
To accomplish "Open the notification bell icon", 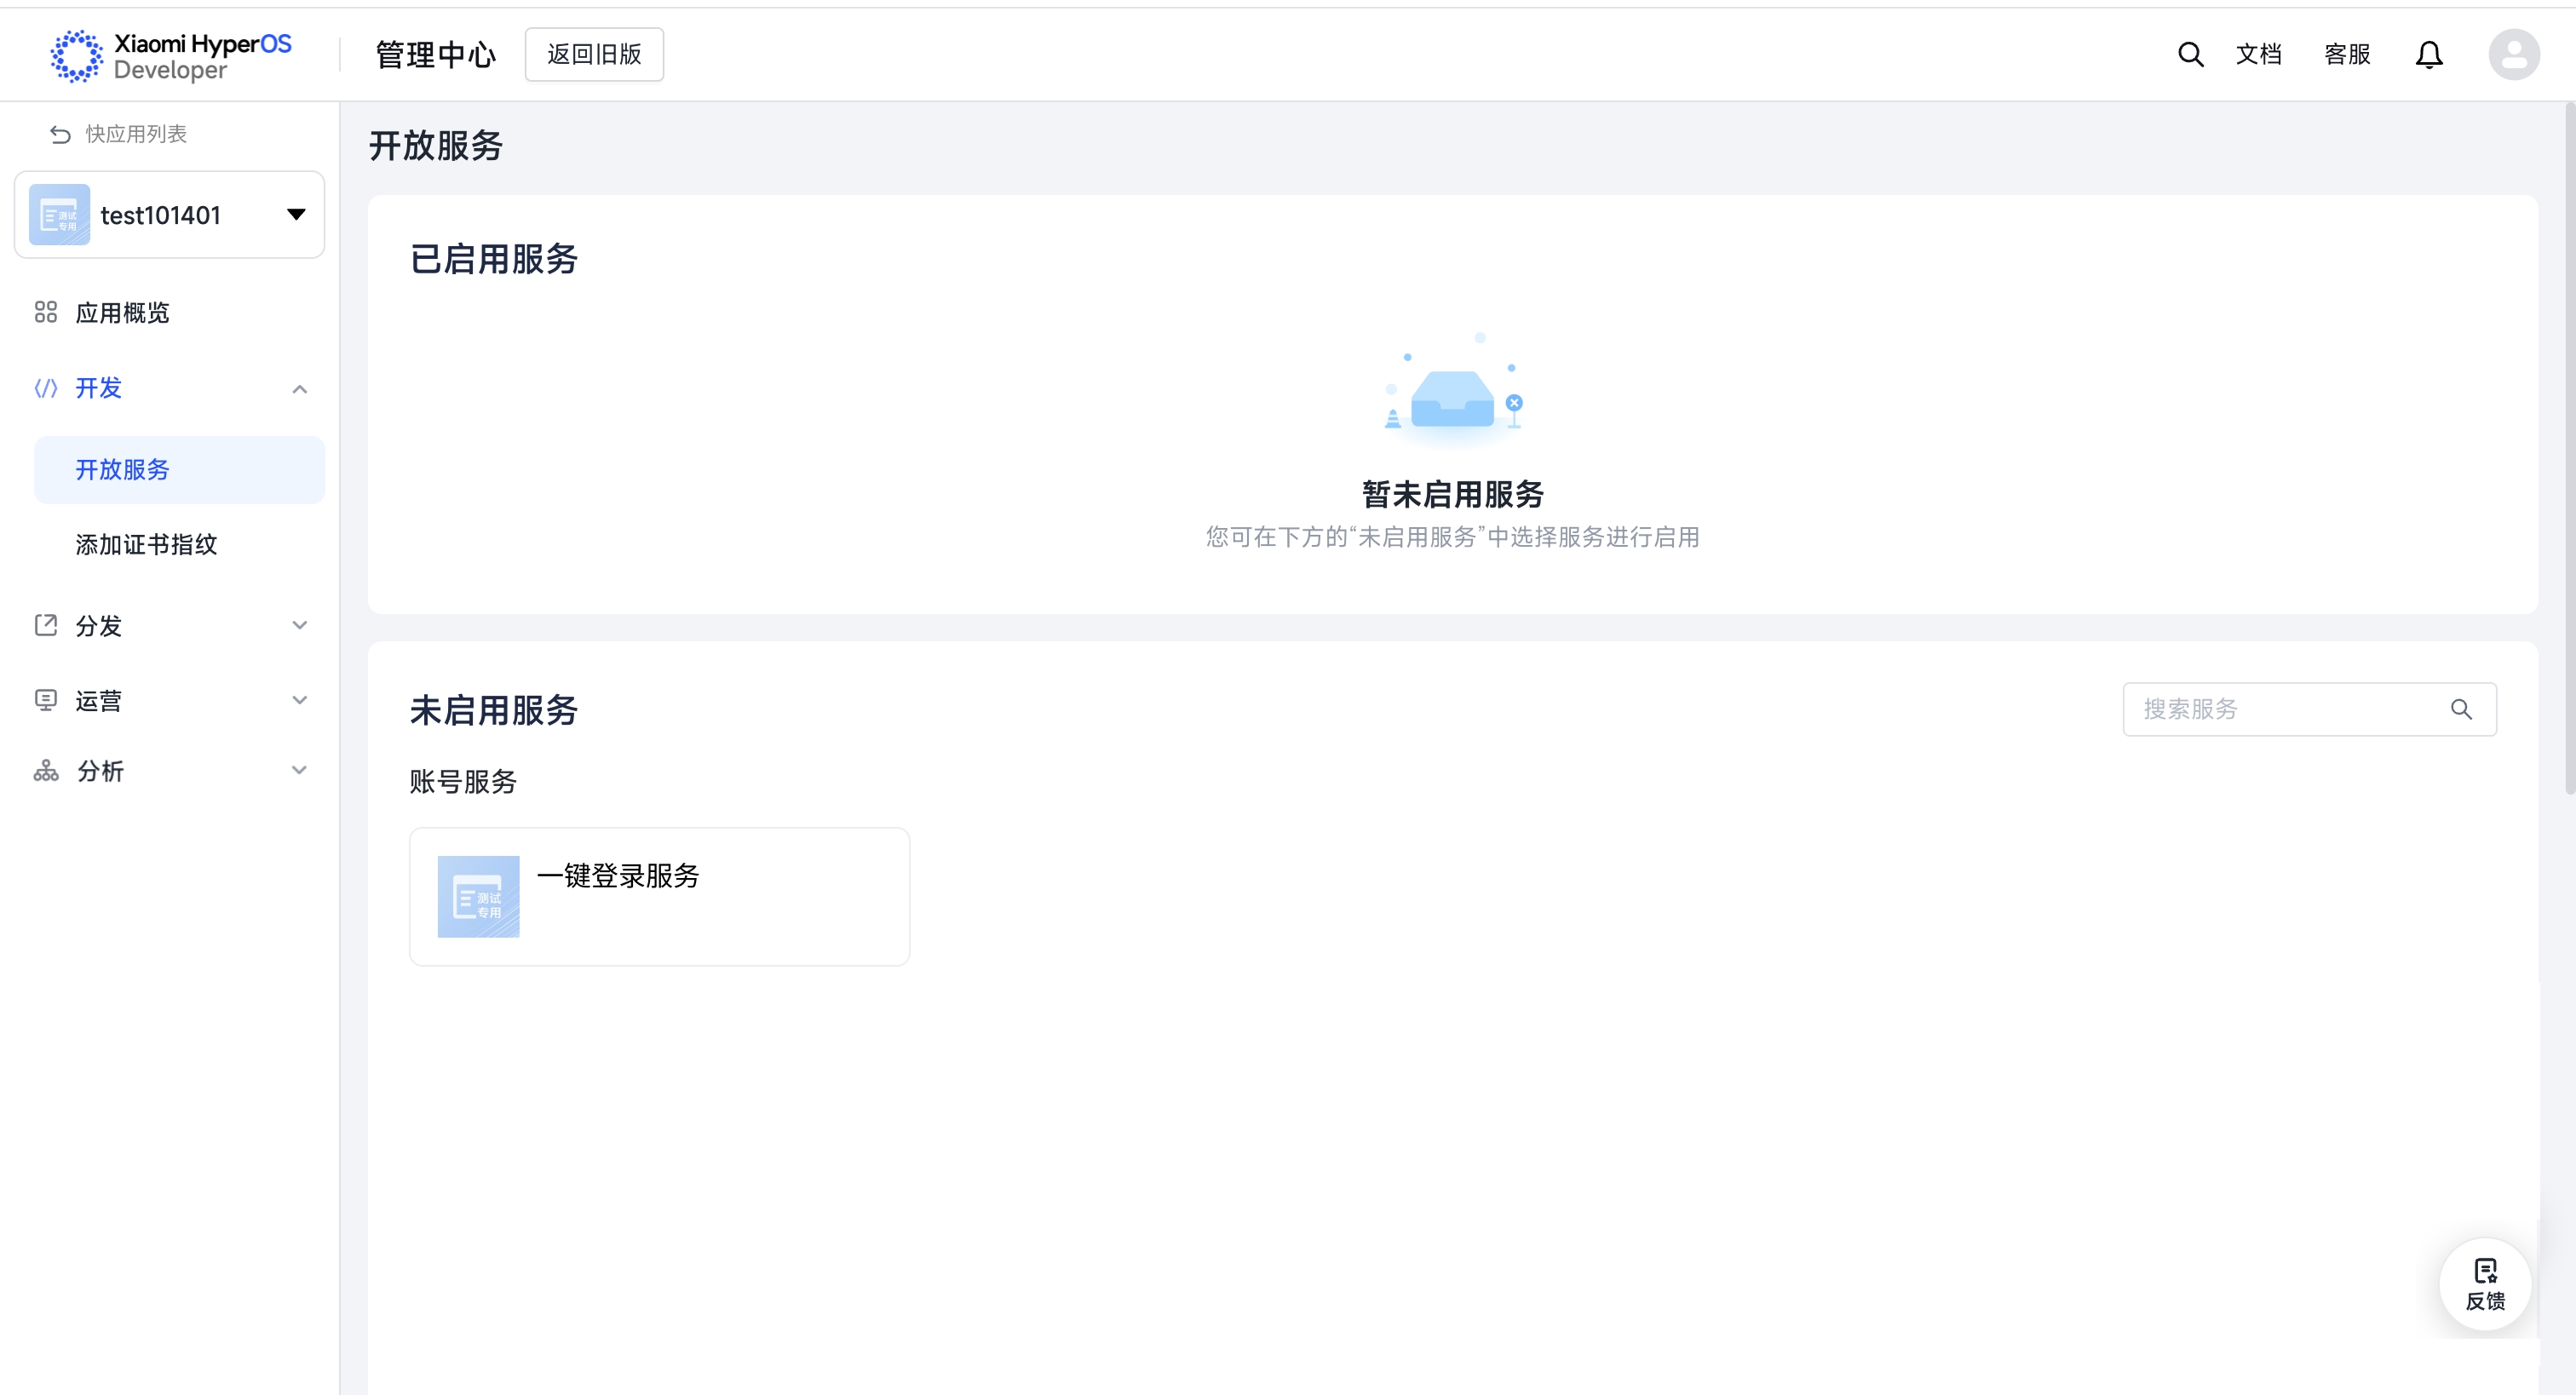I will (2428, 54).
